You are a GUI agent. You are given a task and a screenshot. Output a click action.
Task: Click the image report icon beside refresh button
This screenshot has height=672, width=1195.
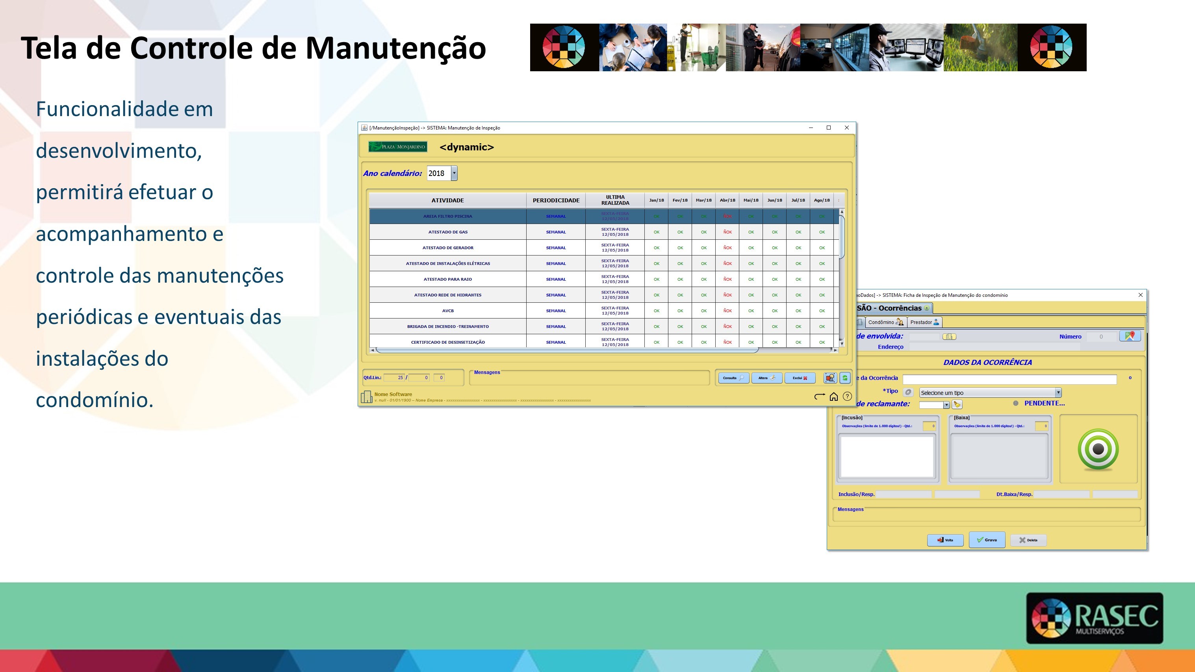[x=830, y=378]
